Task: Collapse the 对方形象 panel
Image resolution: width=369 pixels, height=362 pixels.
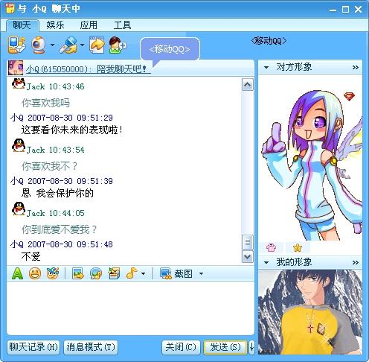Action: coord(266,67)
